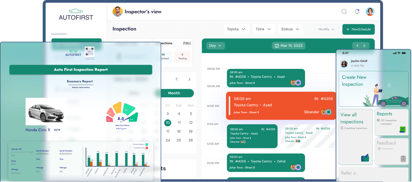
Task: Select date 18 in the calendar
Action: coord(179,131)
